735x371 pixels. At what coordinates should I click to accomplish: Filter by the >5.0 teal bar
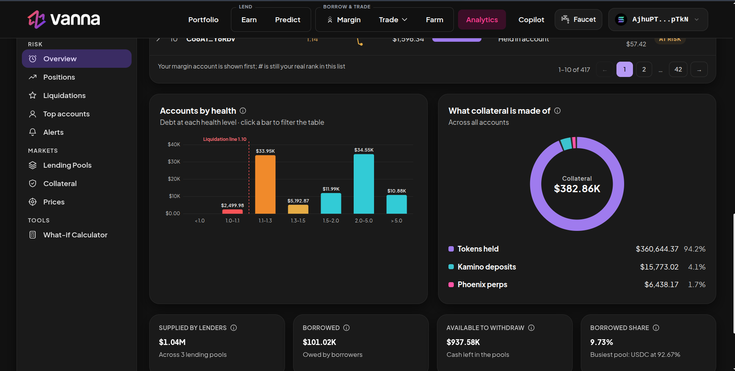(397, 204)
